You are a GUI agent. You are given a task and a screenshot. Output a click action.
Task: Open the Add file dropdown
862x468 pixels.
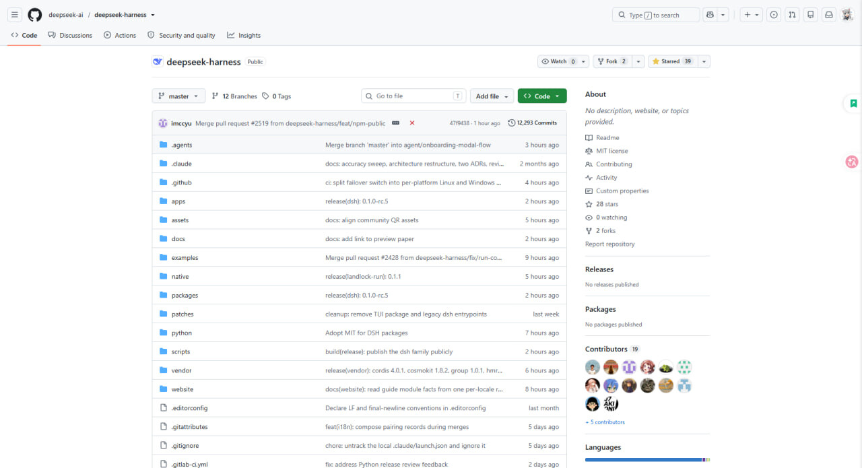(x=492, y=96)
